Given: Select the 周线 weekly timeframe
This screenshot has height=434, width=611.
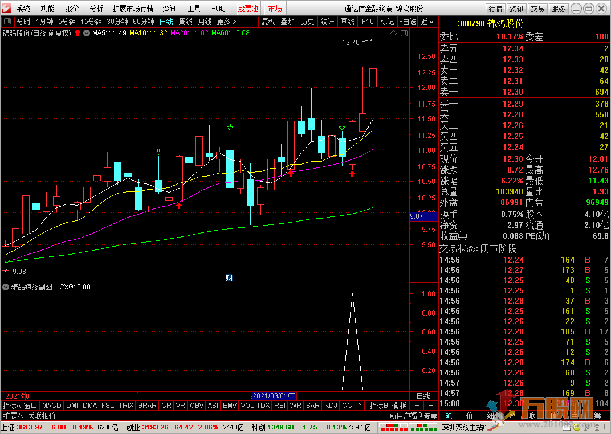Looking at the screenshot, I should click(186, 22).
